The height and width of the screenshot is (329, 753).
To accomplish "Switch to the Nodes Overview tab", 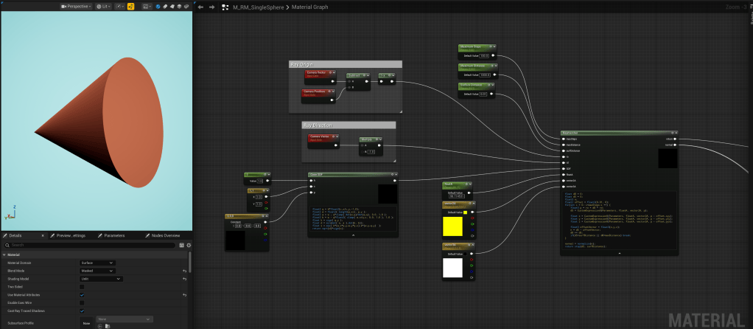I will [162, 236].
